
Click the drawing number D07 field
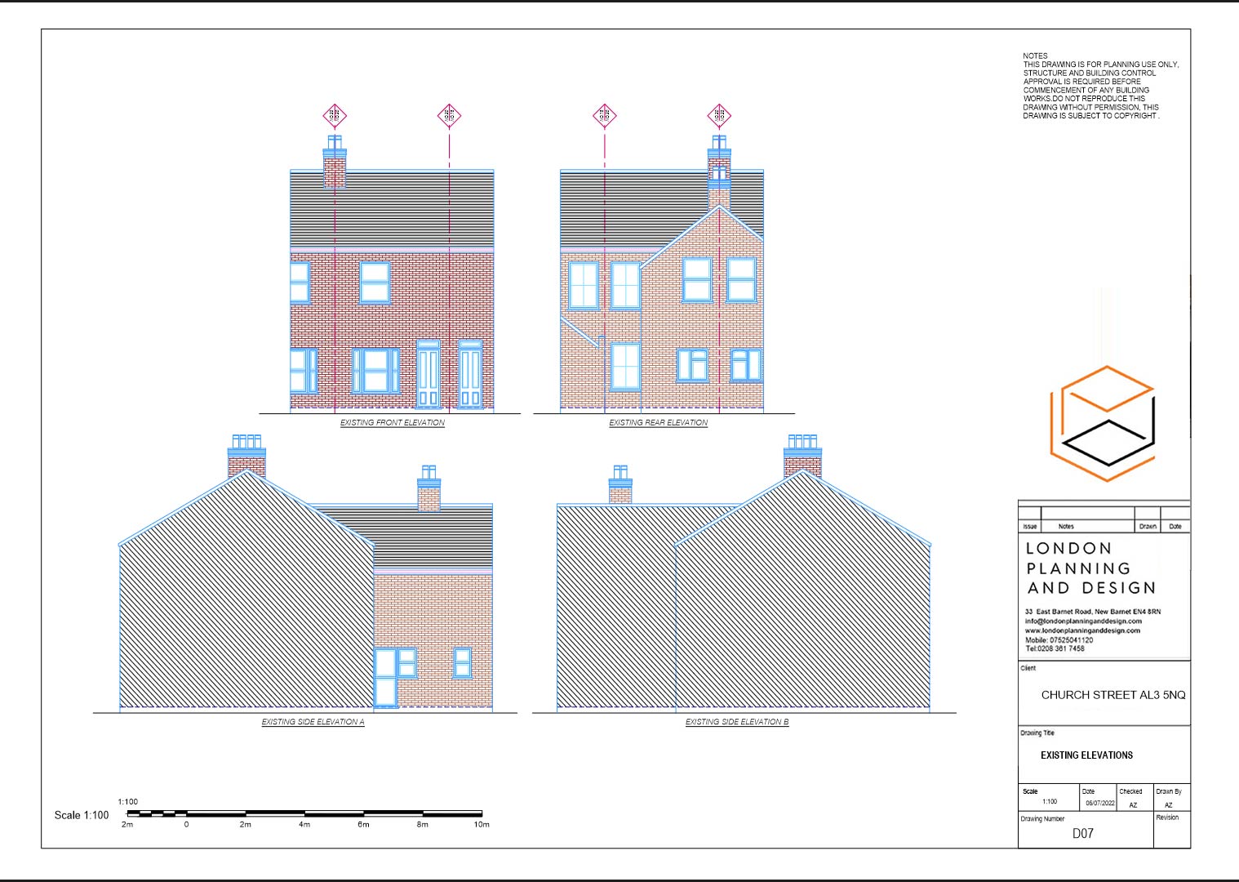click(x=1081, y=833)
